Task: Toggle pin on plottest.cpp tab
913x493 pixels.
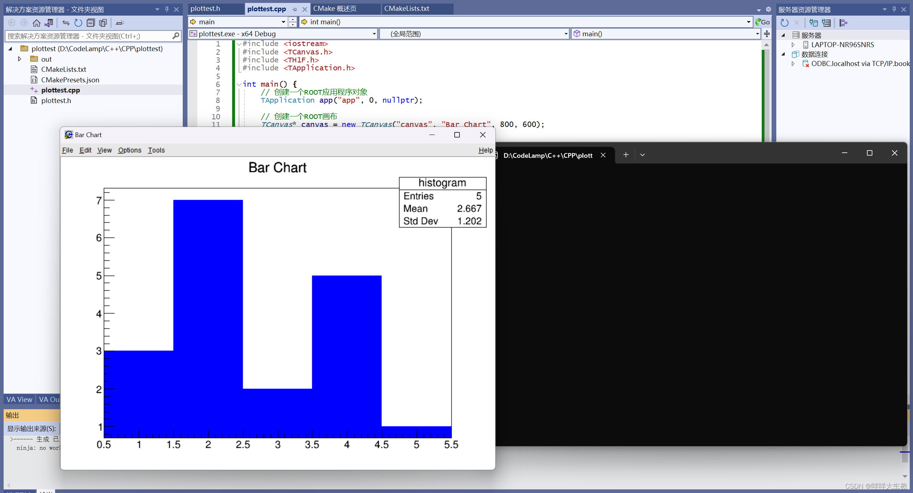Action: (x=294, y=9)
